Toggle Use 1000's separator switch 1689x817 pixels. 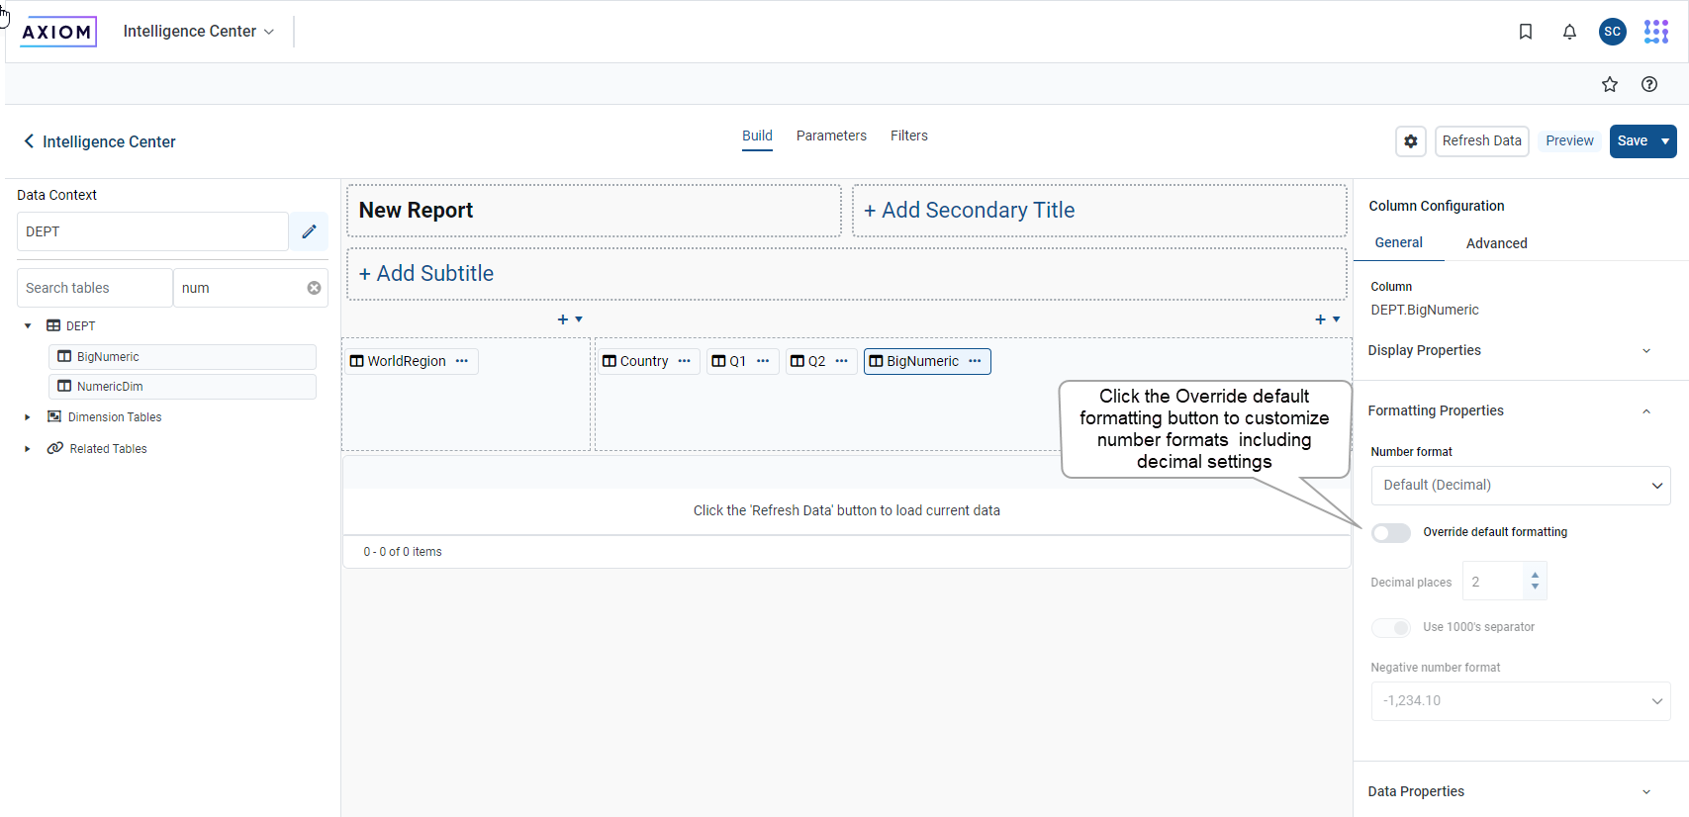(x=1390, y=628)
